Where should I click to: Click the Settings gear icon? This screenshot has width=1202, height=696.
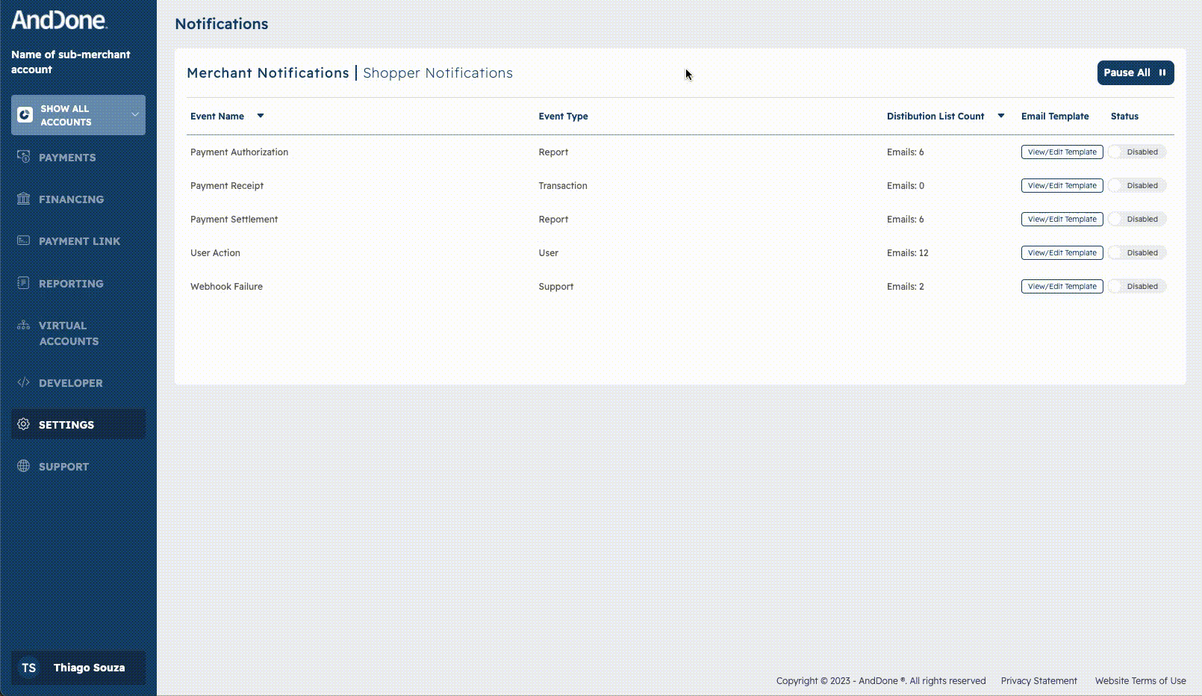(24, 424)
